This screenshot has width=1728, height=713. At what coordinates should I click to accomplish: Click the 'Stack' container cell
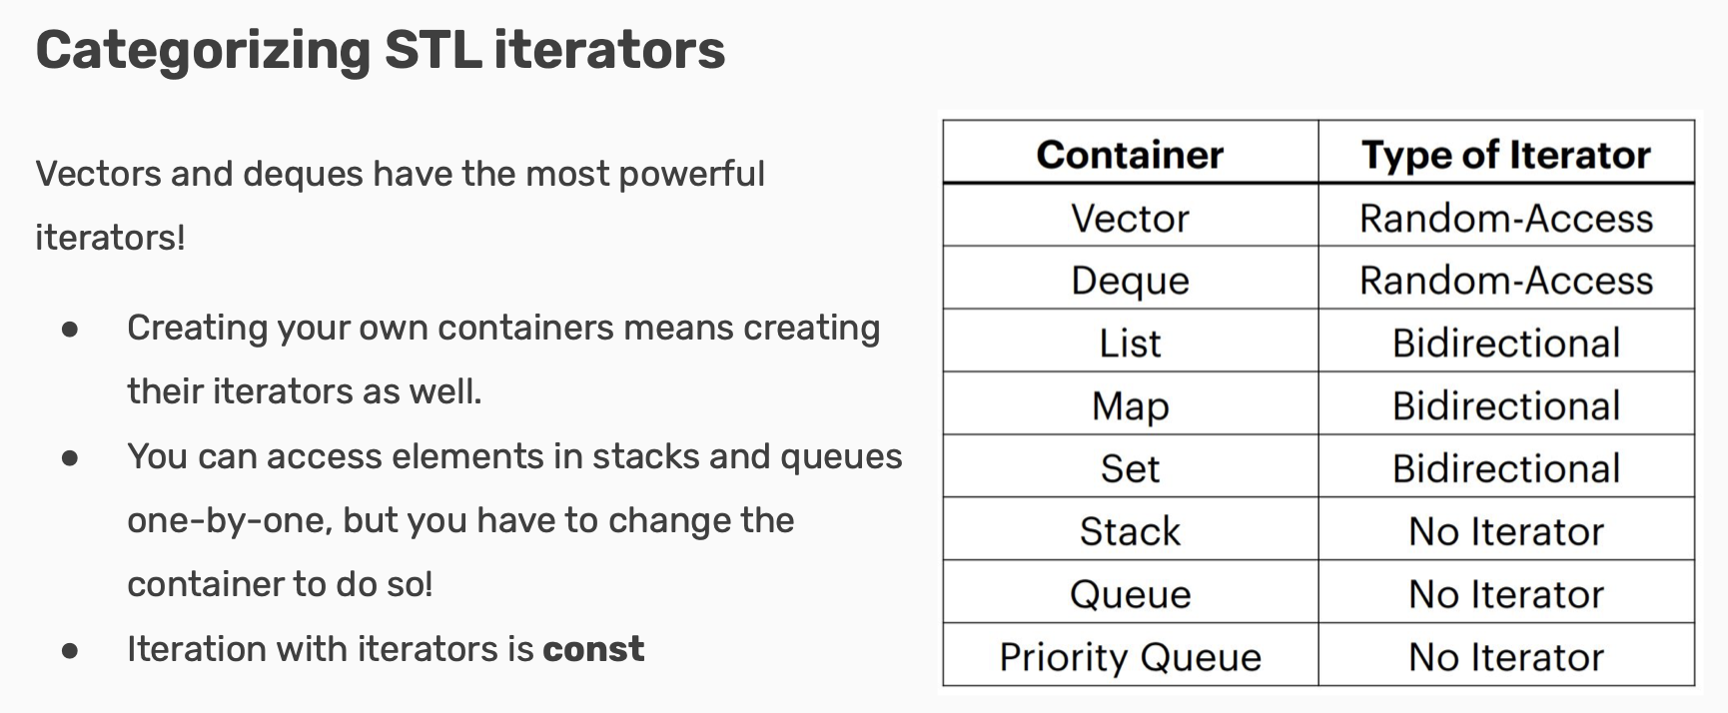tap(1130, 532)
